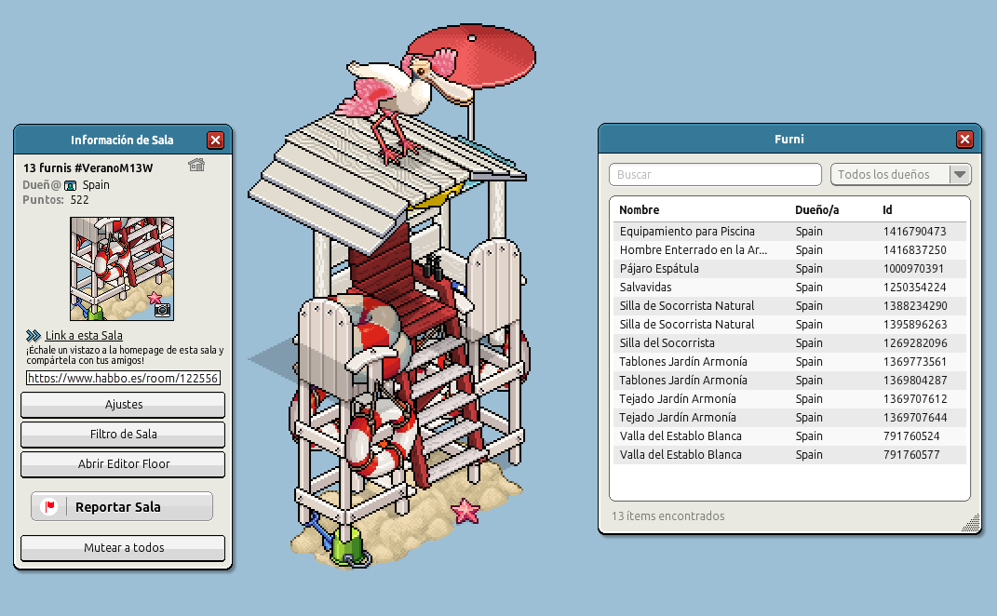This screenshot has height=616, width=997.
Task: Click the room preview thumbnail
Action: 122,269
